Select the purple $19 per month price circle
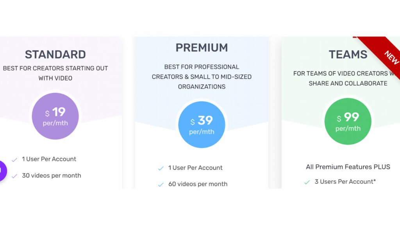Viewport: 400px width, 225px height. (55, 116)
